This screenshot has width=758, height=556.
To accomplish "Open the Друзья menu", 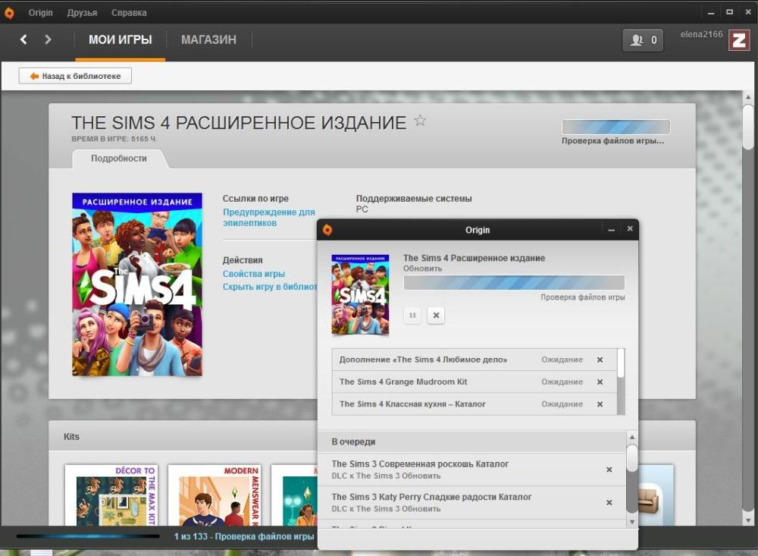I will 82,13.
